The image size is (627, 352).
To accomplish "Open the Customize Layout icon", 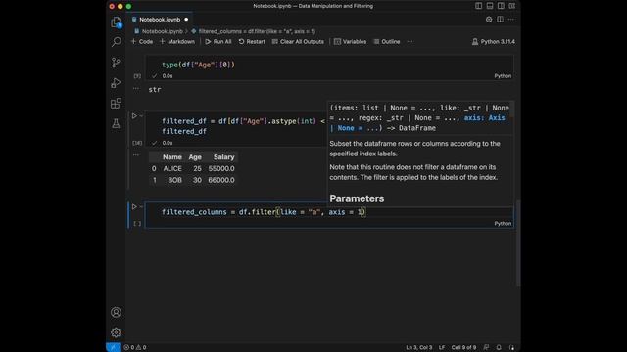I will [x=512, y=6].
